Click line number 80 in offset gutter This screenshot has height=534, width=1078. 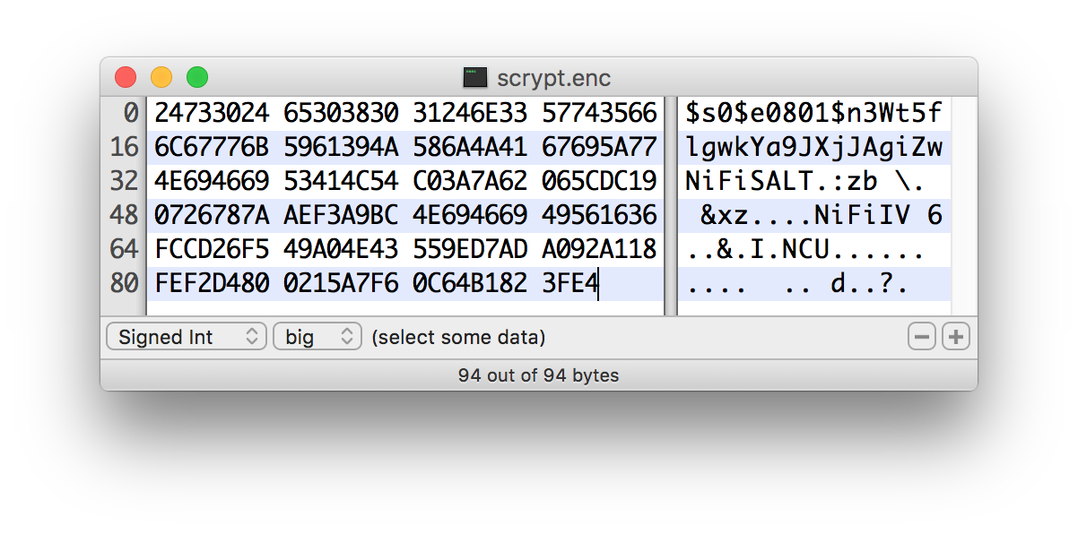click(124, 284)
